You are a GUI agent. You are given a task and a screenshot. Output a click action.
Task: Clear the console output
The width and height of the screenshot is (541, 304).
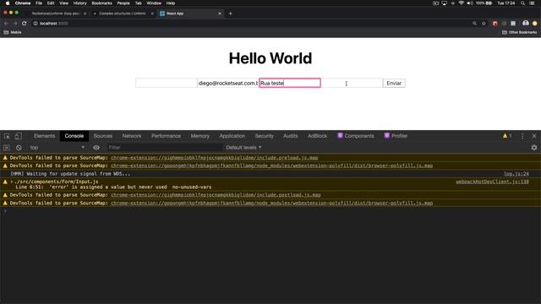click(19, 148)
